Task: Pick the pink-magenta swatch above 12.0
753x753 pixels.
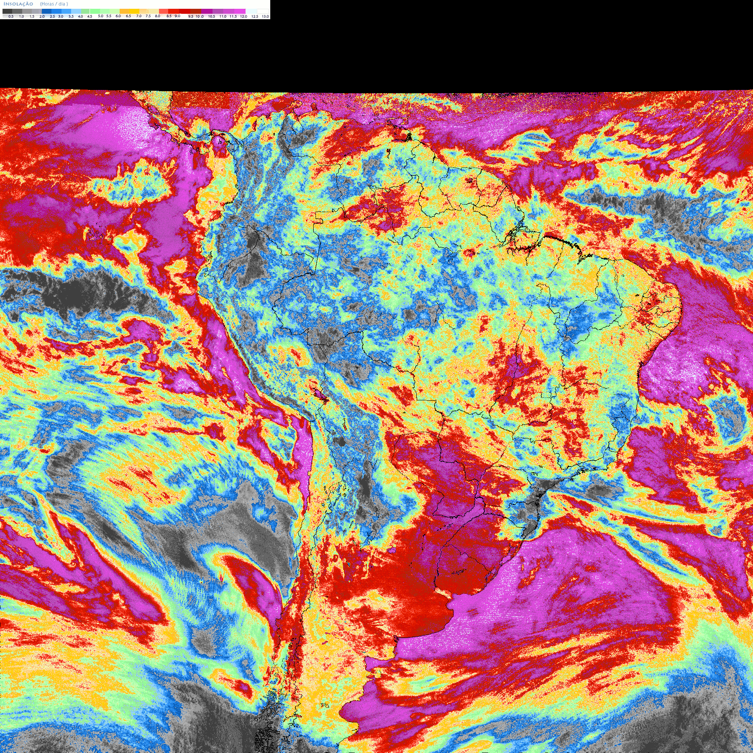Action: click(240, 11)
